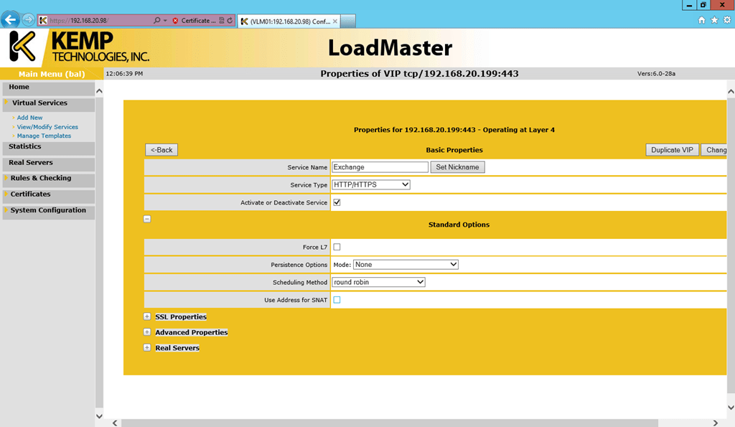Open browser Favorites star icon
Viewport: 735px width, 427px height.
pyautogui.click(x=714, y=19)
